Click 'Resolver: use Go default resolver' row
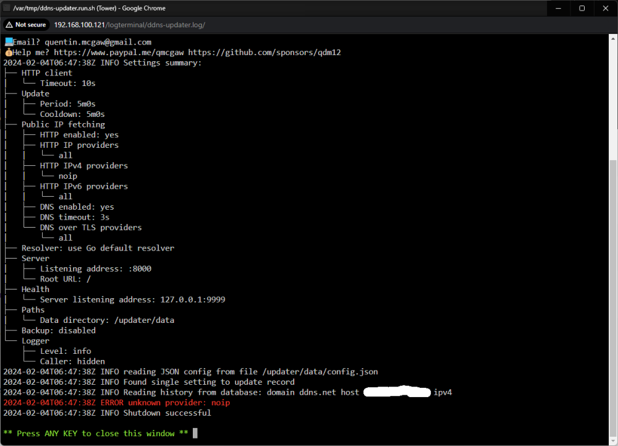 98,248
